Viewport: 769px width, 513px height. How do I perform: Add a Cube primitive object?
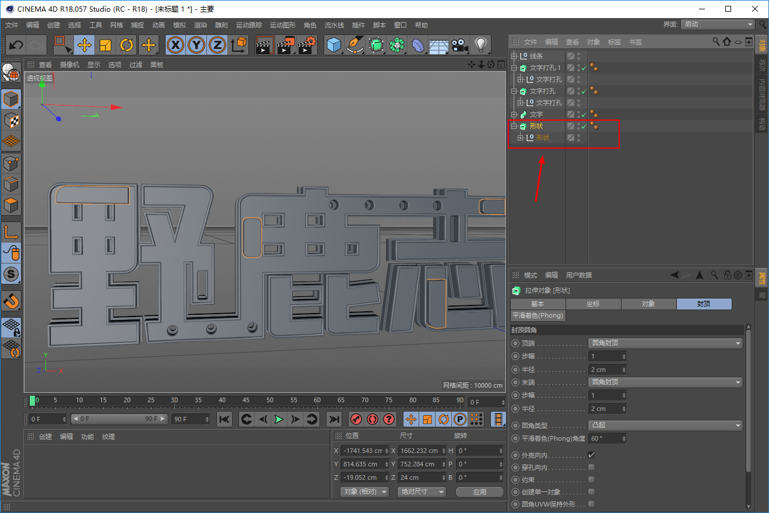point(333,45)
